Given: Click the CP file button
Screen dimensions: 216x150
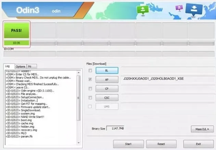Looking at the screenshot, I should 107,88.
